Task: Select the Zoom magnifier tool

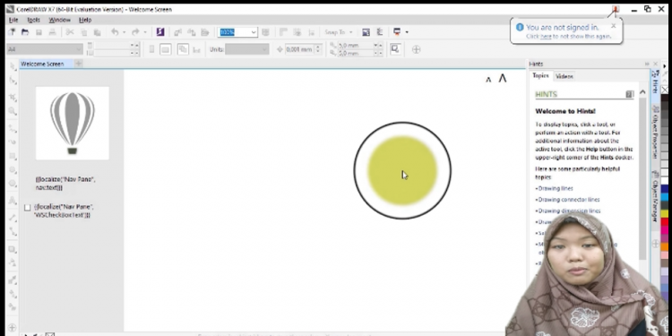Action: [x=13, y=111]
